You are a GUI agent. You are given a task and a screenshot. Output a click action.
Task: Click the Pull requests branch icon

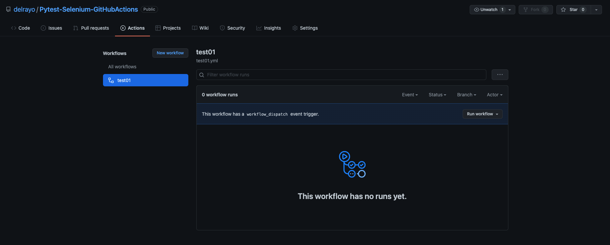(76, 28)
